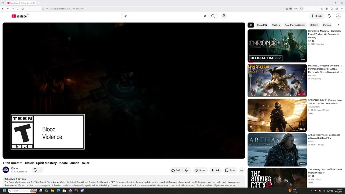This screenshot has height=194, width=345.
Task: Share this video
Action: 200,170
